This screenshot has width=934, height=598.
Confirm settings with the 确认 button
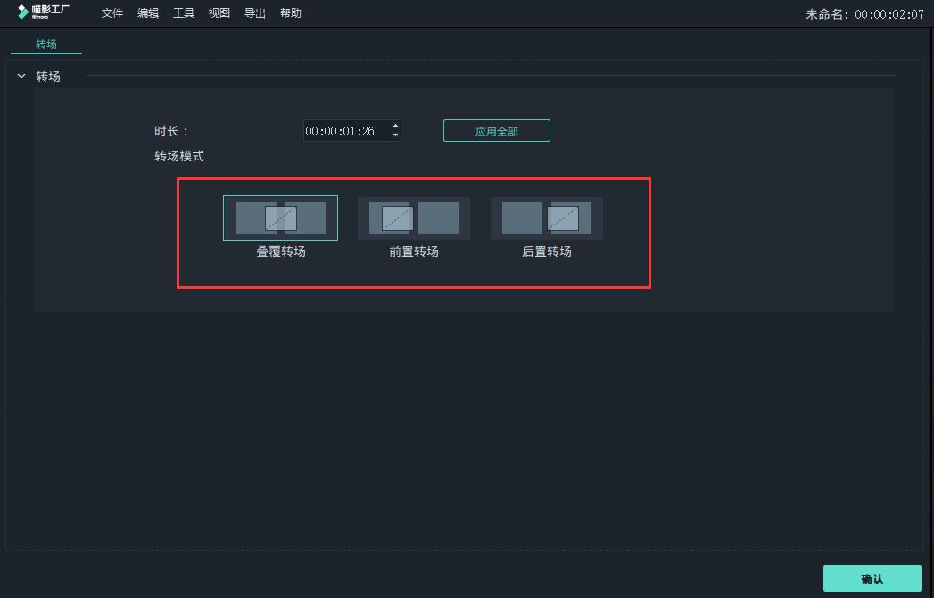click(872, 578)
